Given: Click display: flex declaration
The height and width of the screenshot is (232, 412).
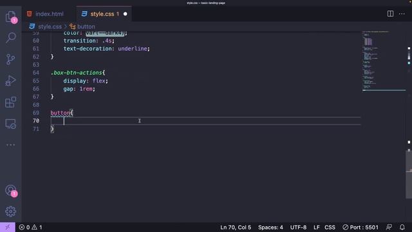Looking at the screenshot, I should click(86, 81).
